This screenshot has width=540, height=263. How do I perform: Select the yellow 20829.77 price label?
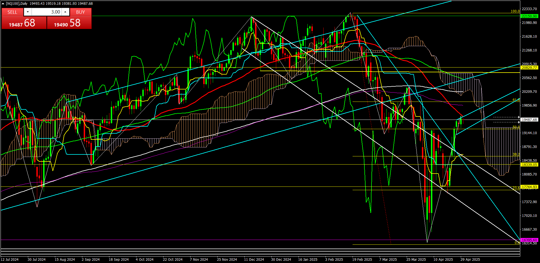529,68
